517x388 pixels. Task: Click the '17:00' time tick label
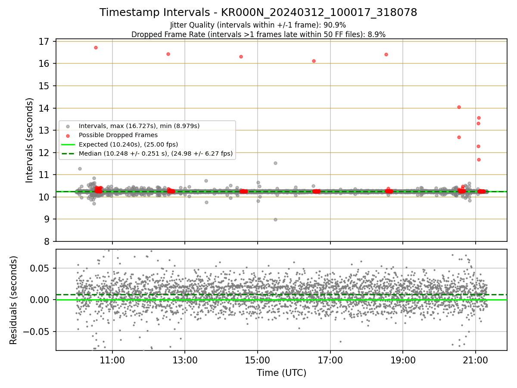coord(330,359)
